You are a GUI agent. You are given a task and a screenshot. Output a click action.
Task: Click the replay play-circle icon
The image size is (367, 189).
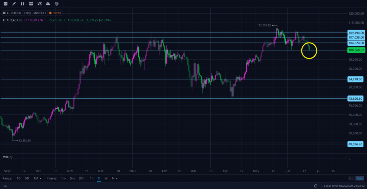coord(57,4)
